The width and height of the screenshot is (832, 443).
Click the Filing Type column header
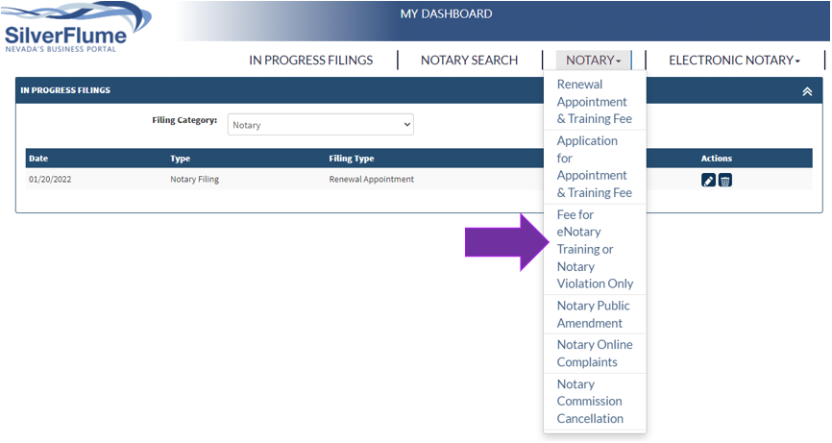(352, 159)
